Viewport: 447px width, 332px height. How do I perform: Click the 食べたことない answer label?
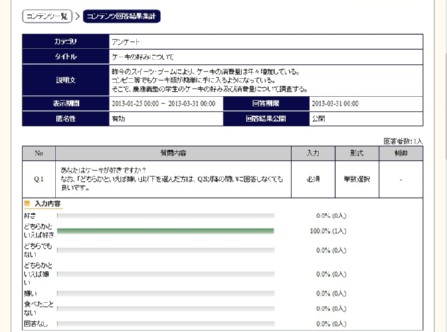[37, 310]
